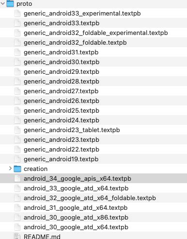Select generic_android25.textpb file

tap(93, 110)
